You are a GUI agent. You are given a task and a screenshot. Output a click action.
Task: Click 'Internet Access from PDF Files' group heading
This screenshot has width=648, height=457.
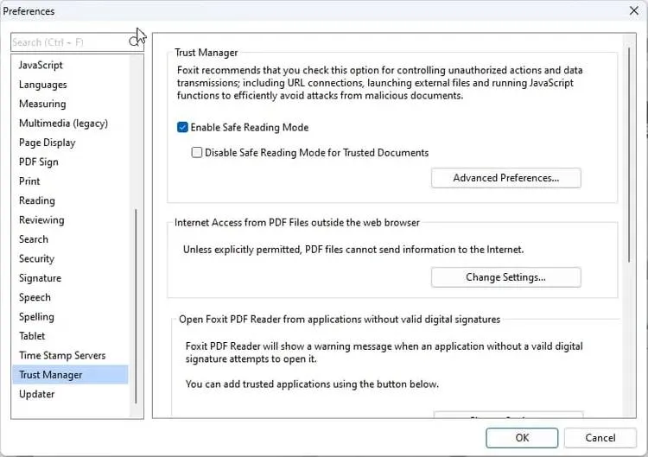(296, 223)
